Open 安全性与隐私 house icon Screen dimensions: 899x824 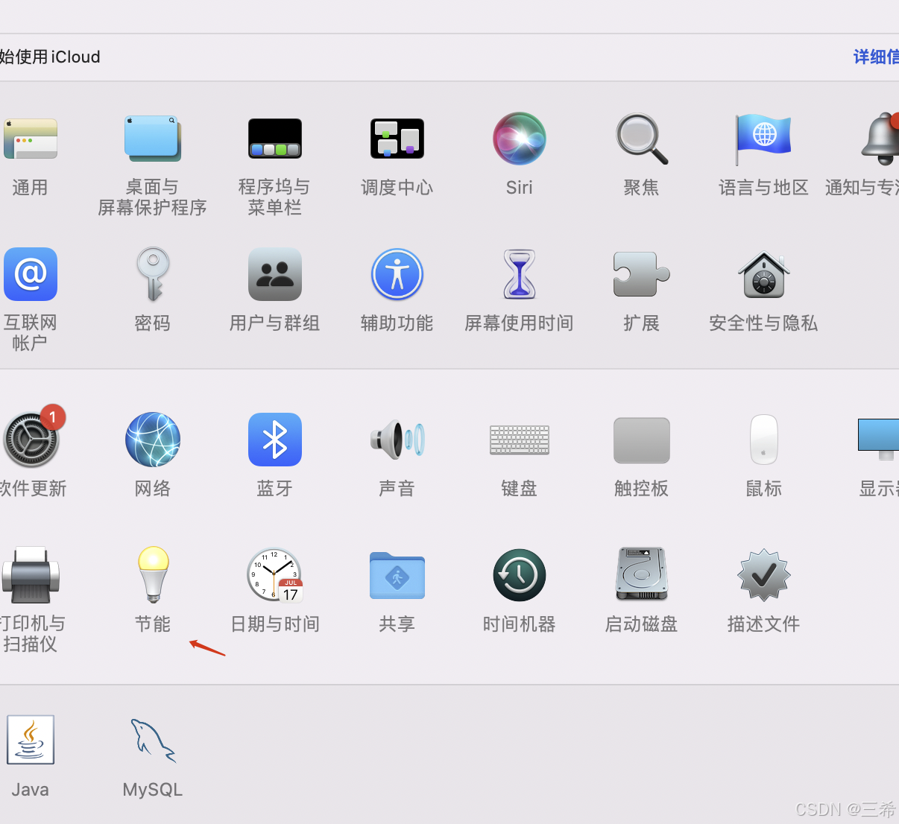pyautogui.click(x=764, y=274)
